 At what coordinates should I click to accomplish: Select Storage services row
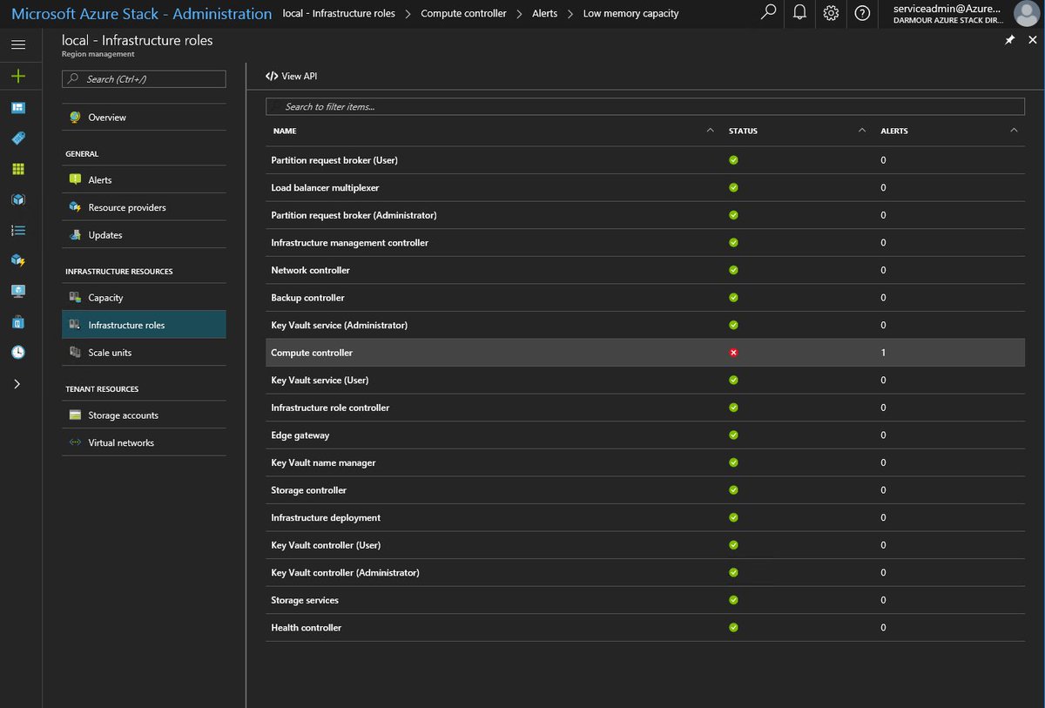point(645,600)
